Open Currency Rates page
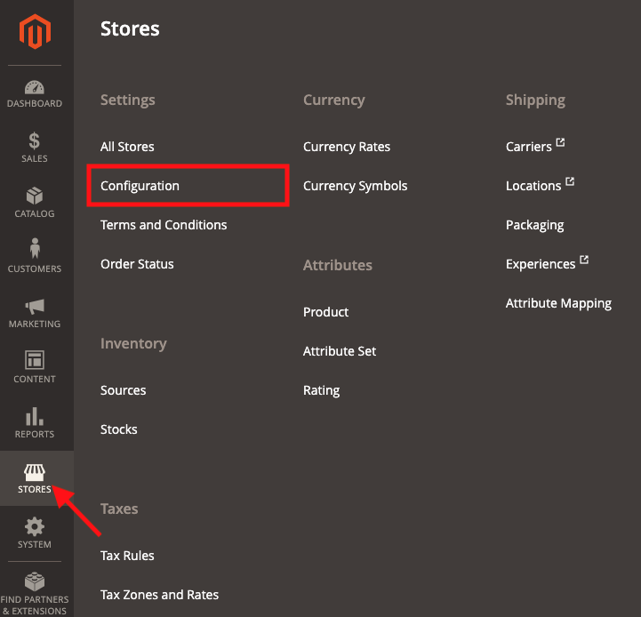 pyautogui.click(x=347, y=147)
